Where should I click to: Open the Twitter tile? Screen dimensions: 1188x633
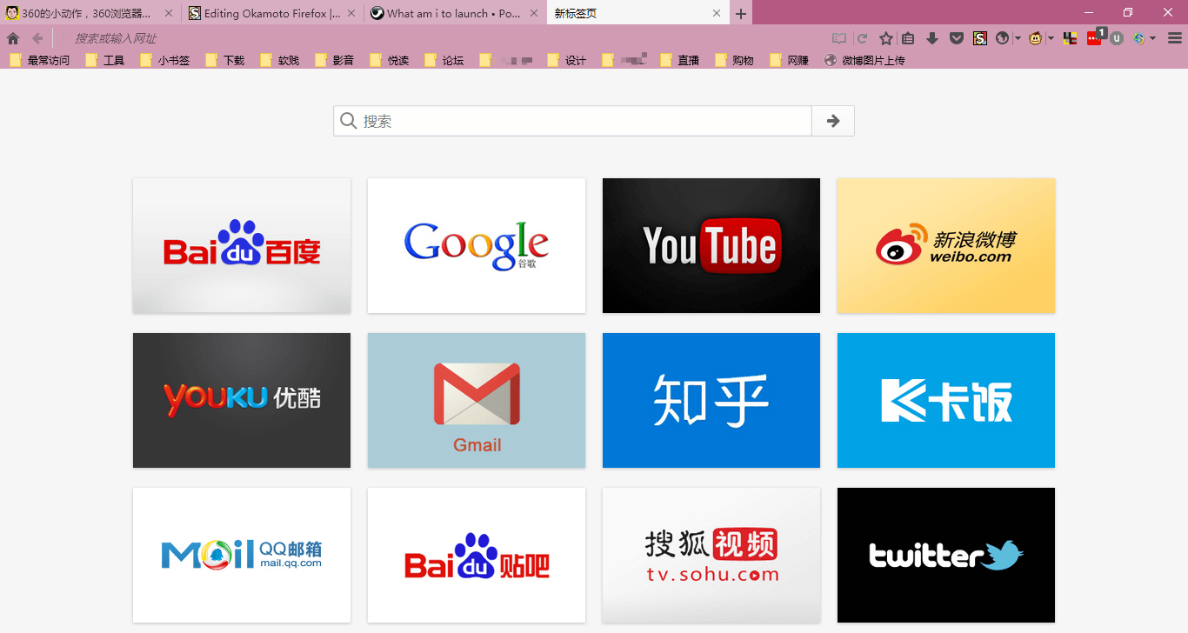[x=946, y=555]
